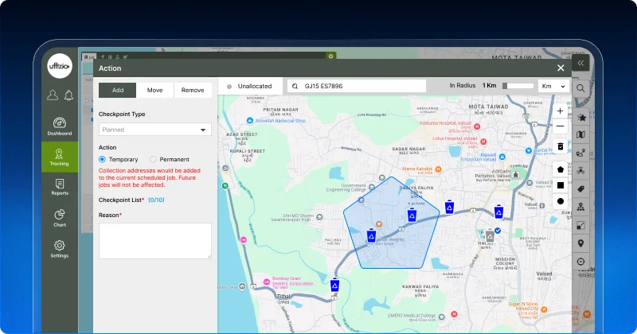Click into the Reason text area
Image resolution: width=637 pixels, height=334 pixels.
154,241
